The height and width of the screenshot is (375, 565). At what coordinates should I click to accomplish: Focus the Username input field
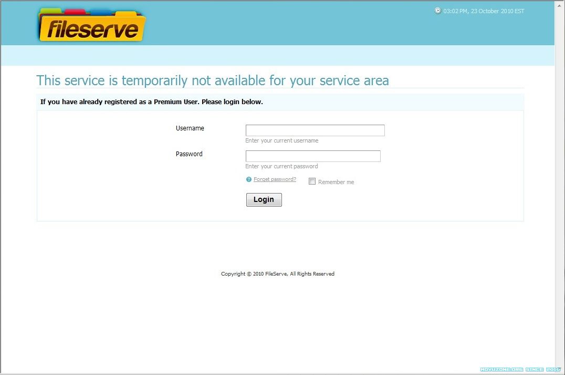click(x=315, y=130)
